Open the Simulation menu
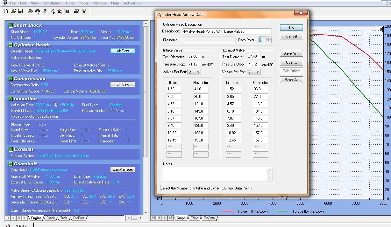This screenshot has height=227, width=391. click(52, 3)
